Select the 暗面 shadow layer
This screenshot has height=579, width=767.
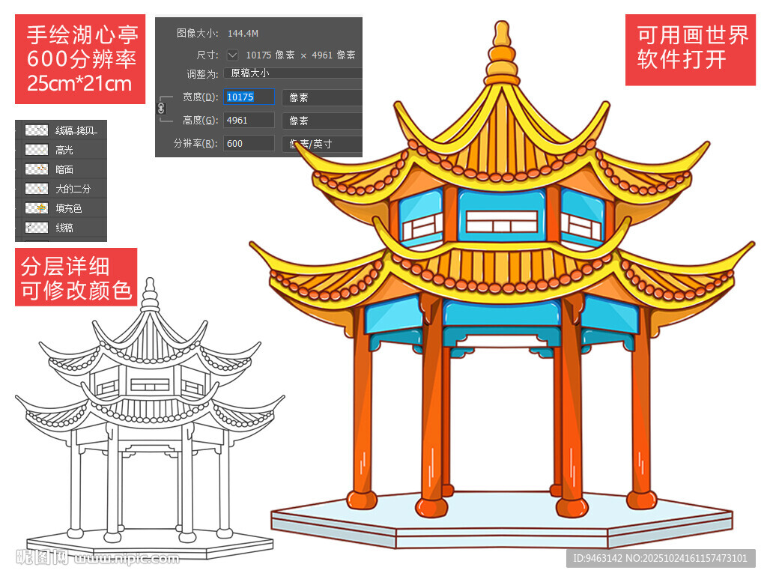pos(66,169)
